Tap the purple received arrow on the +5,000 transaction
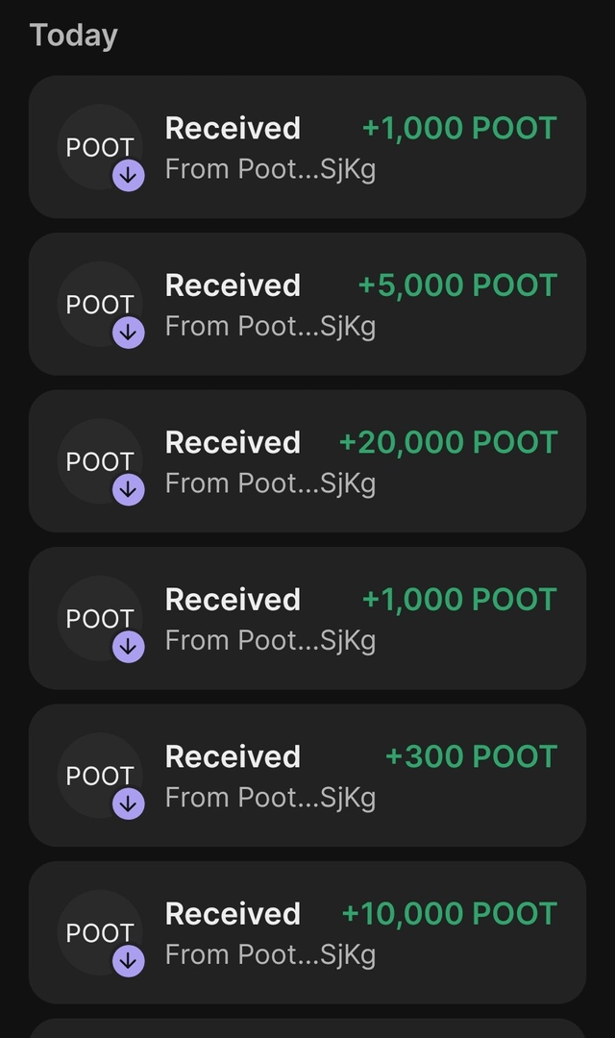Image resolution: width=615 pixels, height=1038 pixels. click(129, 333)
